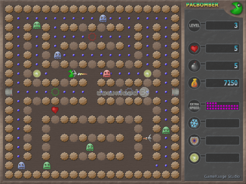Click the green ghost in bottom row
Image resolution: width=246 pixels, height=184 pixels.
(x=47, y=166)
